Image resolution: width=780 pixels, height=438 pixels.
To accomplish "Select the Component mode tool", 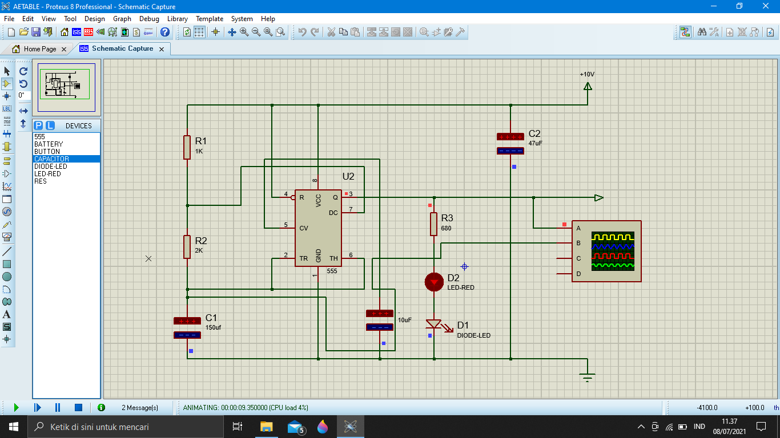I will coord(7,83).
